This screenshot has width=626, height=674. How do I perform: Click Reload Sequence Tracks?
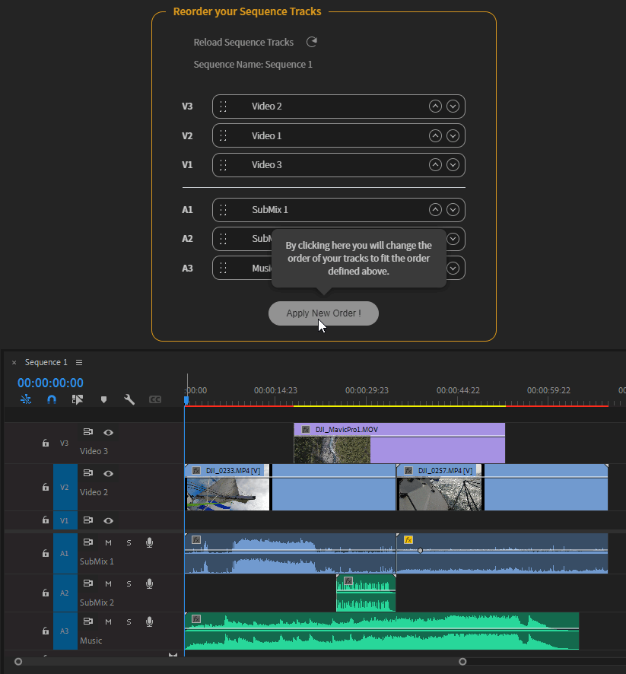243,42
